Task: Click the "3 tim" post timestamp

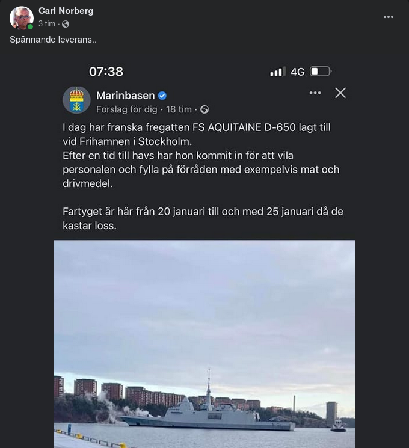Action: tap(46, 24)
